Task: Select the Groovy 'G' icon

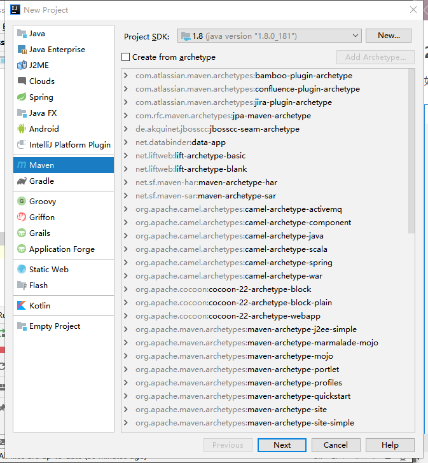Action: tap(22, 202)
